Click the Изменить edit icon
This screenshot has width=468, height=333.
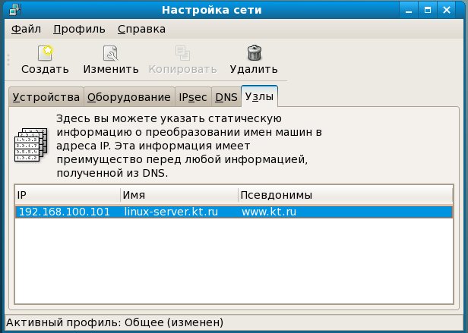click(111, 53)
